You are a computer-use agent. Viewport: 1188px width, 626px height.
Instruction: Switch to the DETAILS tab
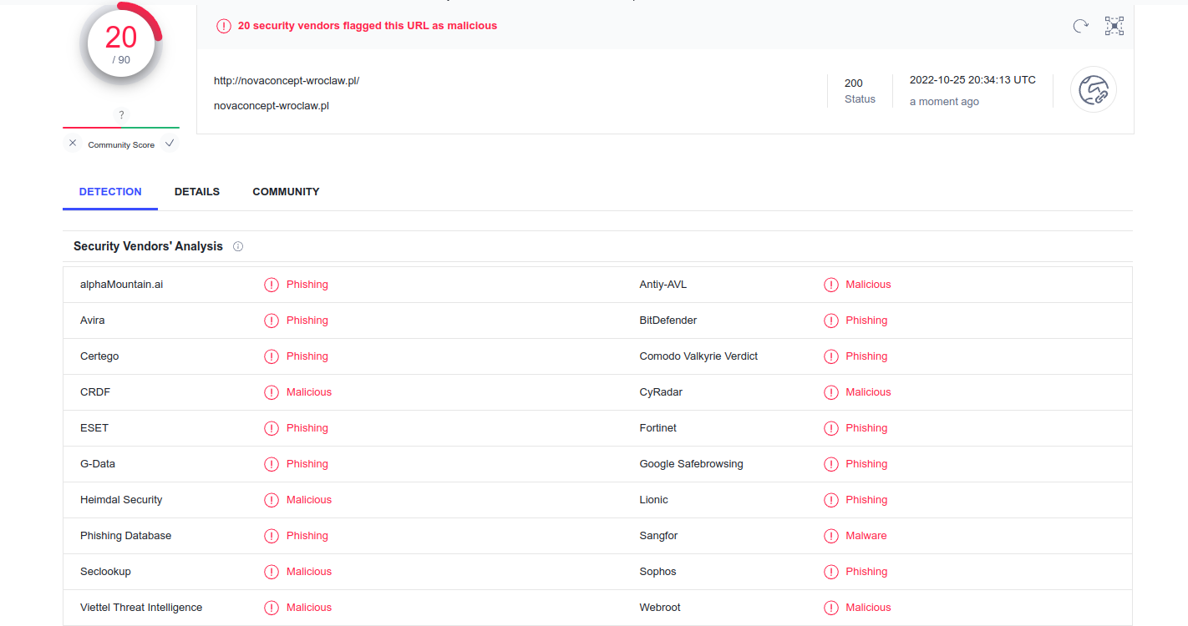[197, 191]
